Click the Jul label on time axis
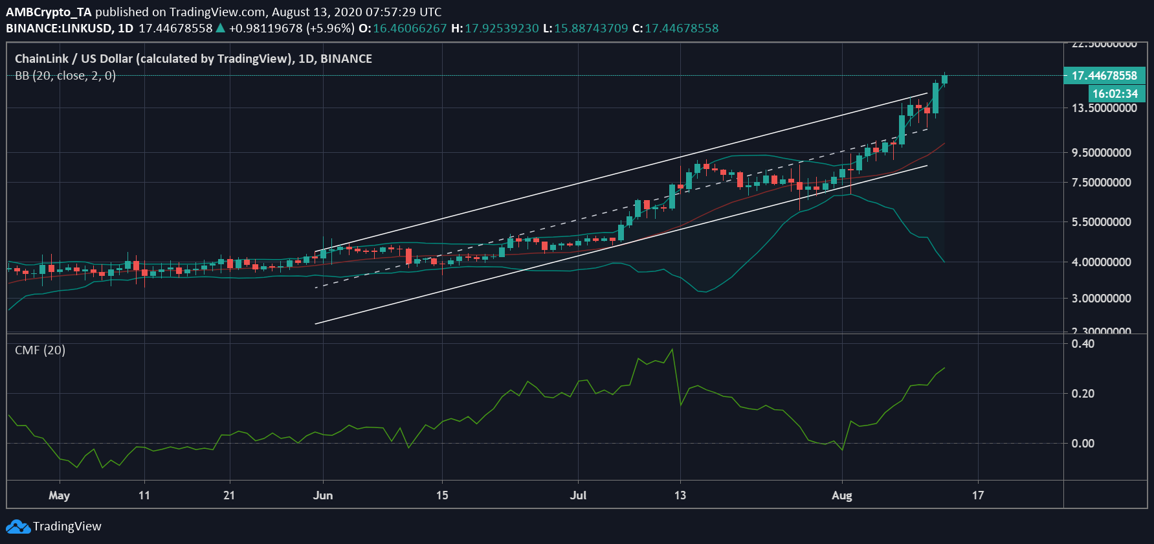Viewport: 1154px width, 544px height. tap(578, 495)
